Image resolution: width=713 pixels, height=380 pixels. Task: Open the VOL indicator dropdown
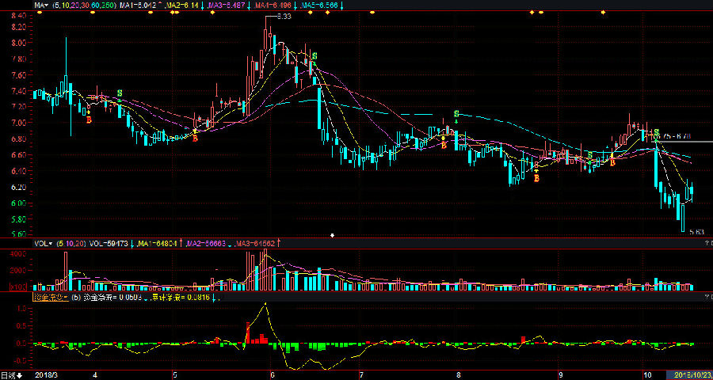(x=43, y=243)
